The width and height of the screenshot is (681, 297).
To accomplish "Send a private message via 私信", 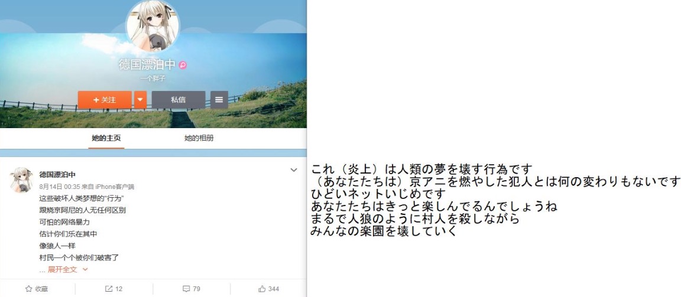I will click(179, 100).
